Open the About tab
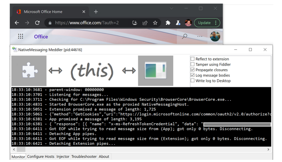This screenshot has height=162, width=282. pyautogui.click(x=104, y=156)
